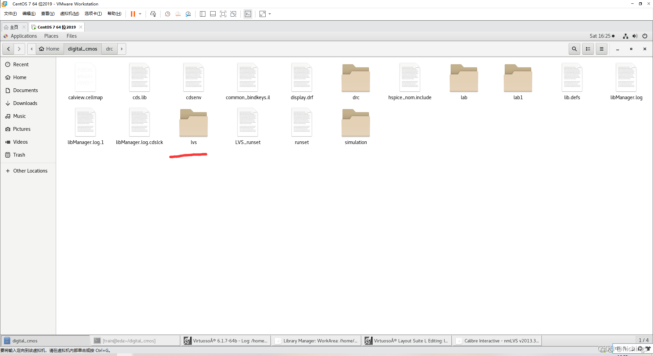
Task: Open the lvs folder
Action: (194, 123)
